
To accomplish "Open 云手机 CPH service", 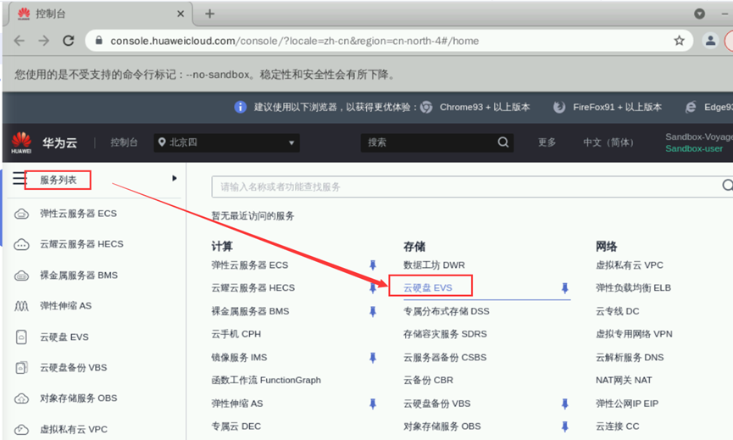I will [x=236, y=334].
